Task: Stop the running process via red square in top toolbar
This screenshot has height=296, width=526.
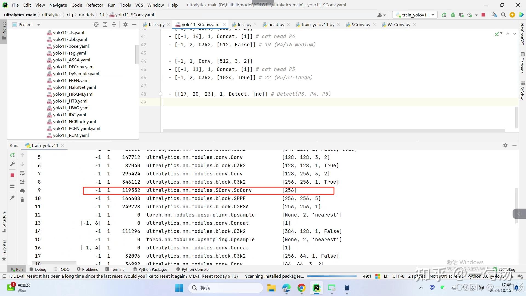Action: click(483, 15)
